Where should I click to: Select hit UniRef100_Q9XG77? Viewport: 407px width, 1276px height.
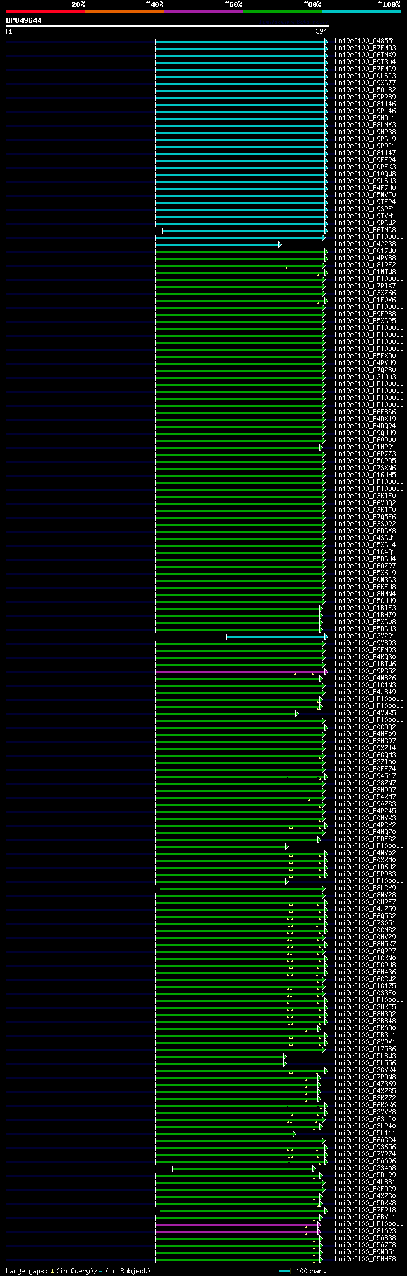[x=365, y=83]
